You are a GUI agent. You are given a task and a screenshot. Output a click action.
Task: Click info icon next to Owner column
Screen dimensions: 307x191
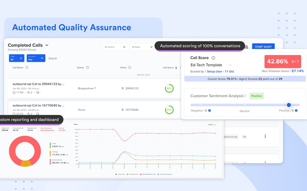coord(87,68)
